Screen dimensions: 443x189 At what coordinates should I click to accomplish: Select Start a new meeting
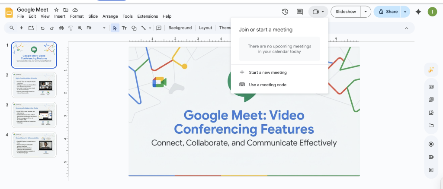point(267,72)
